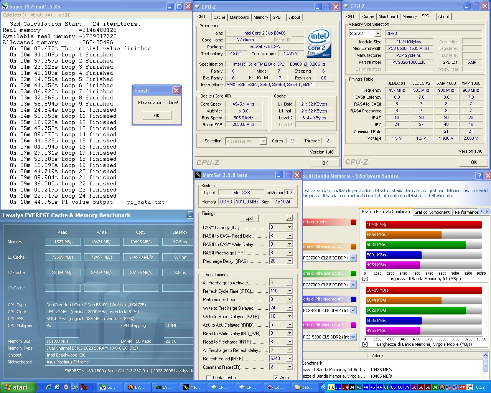The width and height of the screenshot is (491, 393).
Task: Open the Refresh Cycle Time (tRFC) dropdown
Action: tap(290, 291)
